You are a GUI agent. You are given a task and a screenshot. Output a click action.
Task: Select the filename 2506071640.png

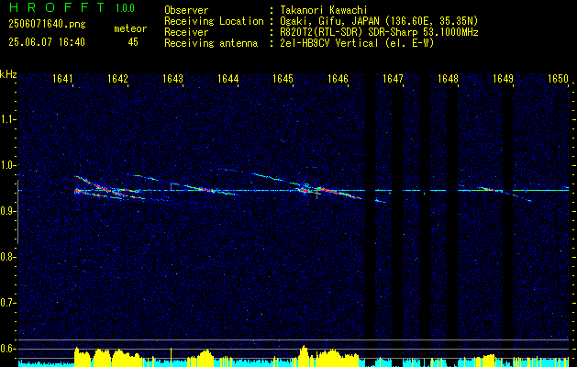[47, 25]
